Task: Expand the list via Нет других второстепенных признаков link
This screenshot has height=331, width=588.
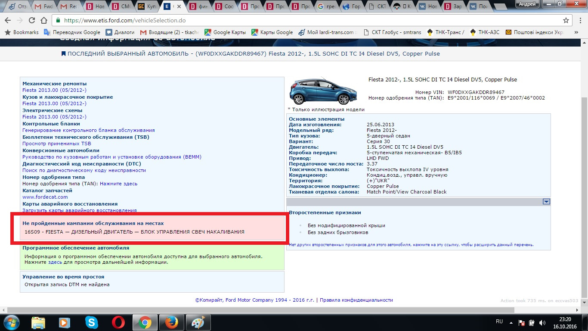Action: (x=411, y=245)
